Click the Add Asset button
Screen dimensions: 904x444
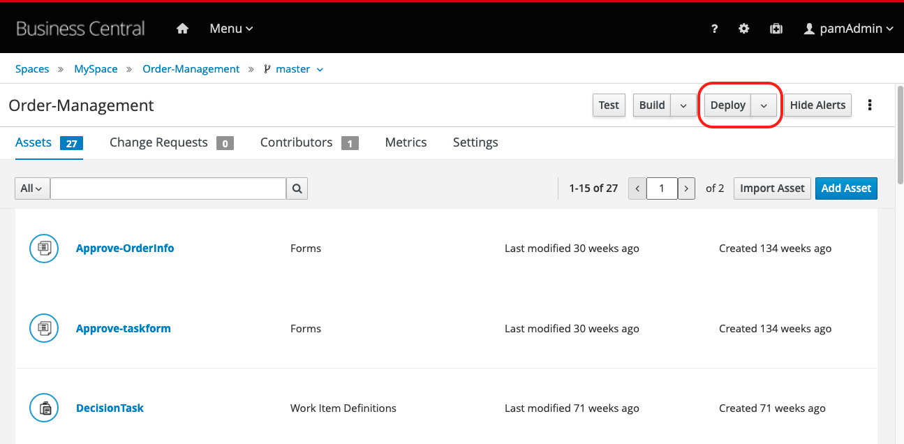point(846,188)
